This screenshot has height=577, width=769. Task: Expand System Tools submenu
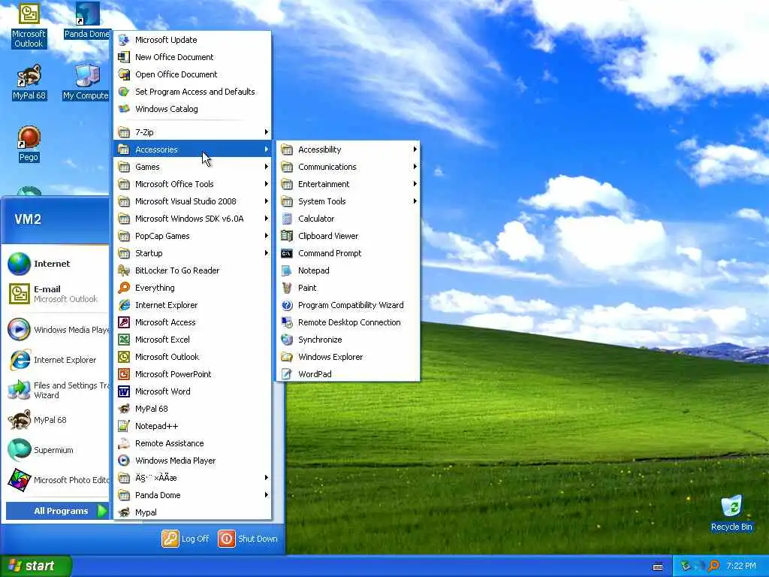tap(348, 201)
